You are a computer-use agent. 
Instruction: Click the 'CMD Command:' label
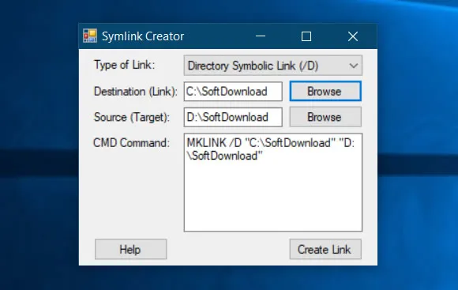131,143
